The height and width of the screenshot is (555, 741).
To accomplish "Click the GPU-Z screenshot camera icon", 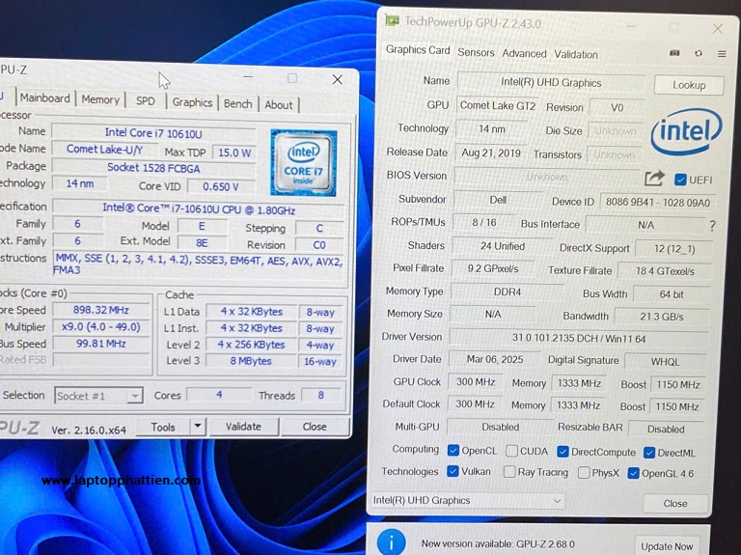I will coord(674,54).
